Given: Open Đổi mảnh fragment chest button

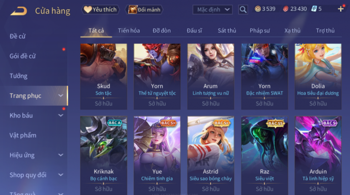Looking at the screenshot, I should [144, 10].
